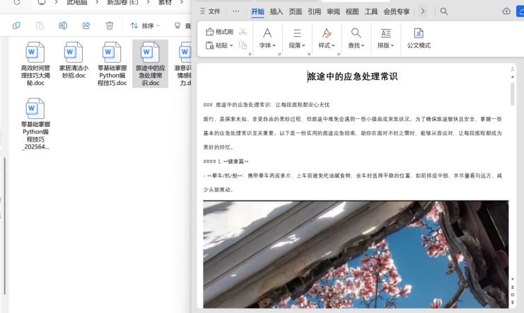Screen dimensions: 524x313
Task: Click the share icon in Explorer toolbar
Action: [x=86, y=25]
